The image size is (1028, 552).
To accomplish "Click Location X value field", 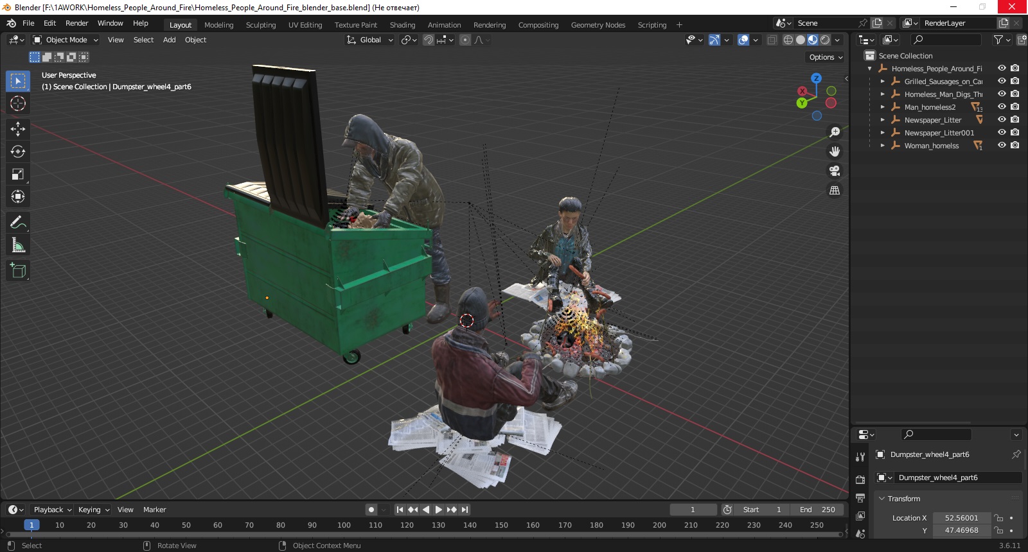I will (x=961, y=518).
